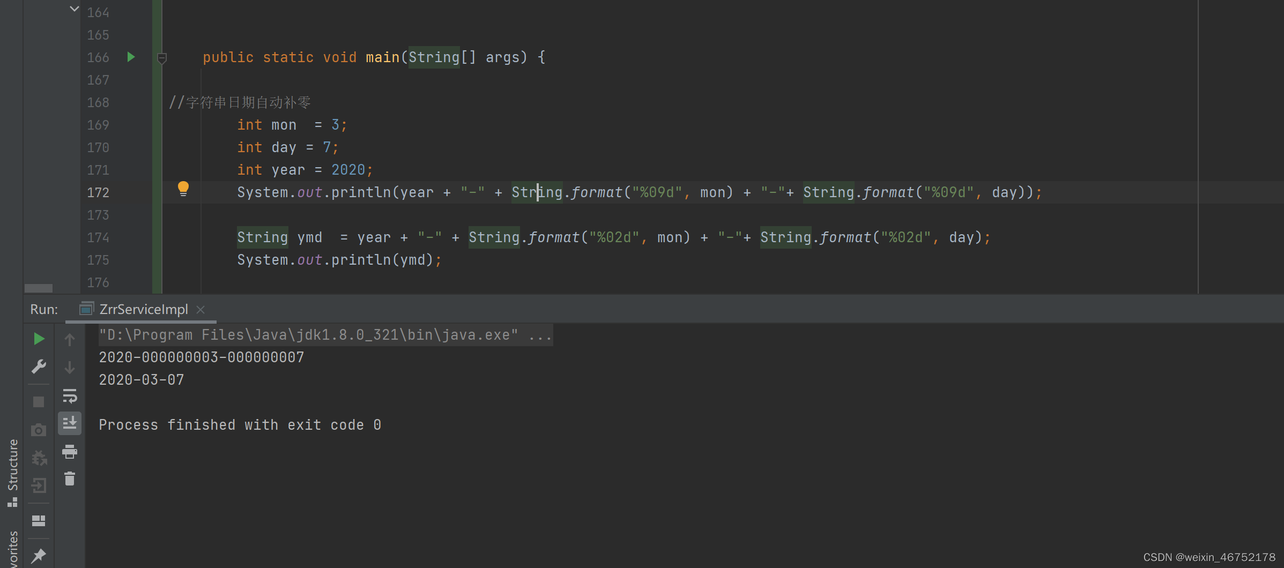1284x568 pixels.
Task: Click the exit arrow icon in Run panel
Action: pos(39,485)
